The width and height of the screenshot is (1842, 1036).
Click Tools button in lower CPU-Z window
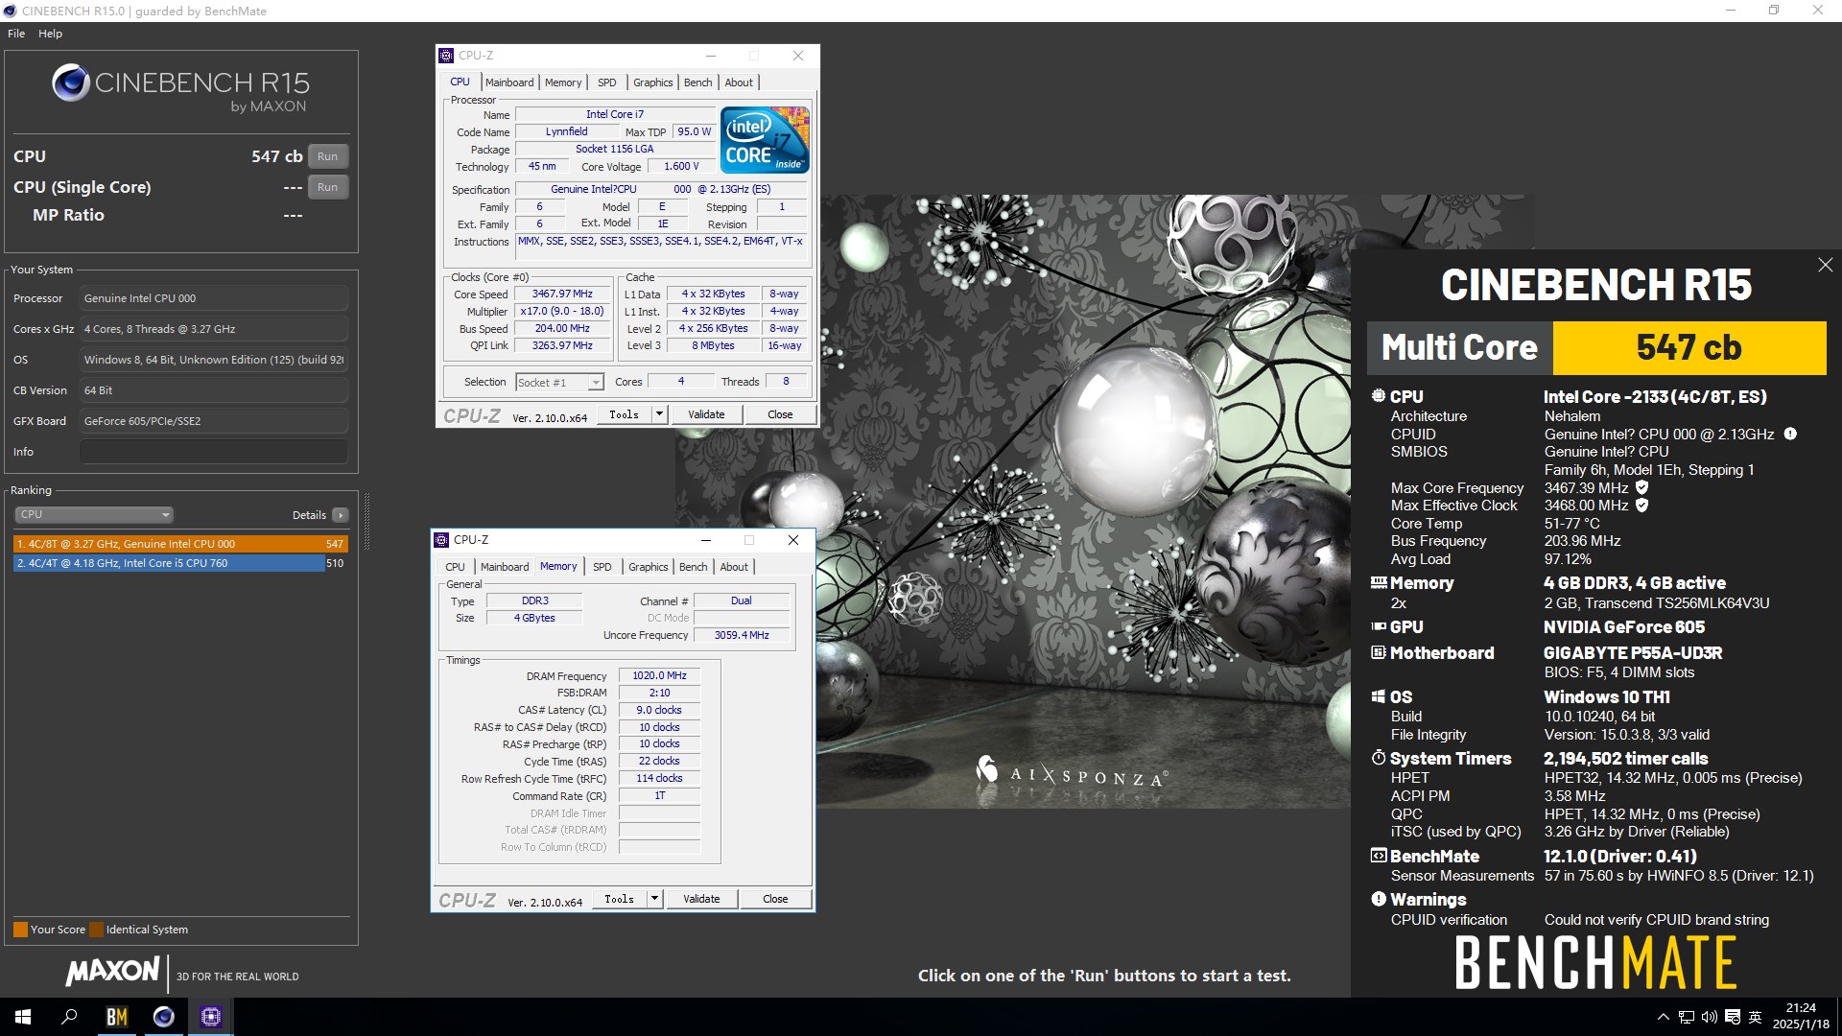[619, 899]
